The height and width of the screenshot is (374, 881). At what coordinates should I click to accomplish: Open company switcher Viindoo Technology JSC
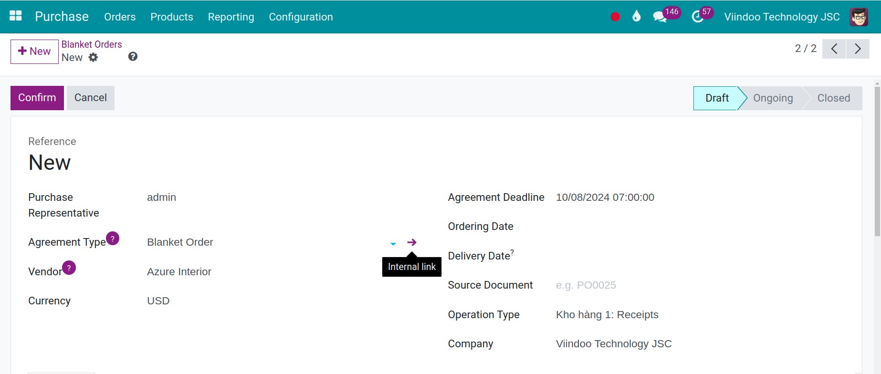782,17
